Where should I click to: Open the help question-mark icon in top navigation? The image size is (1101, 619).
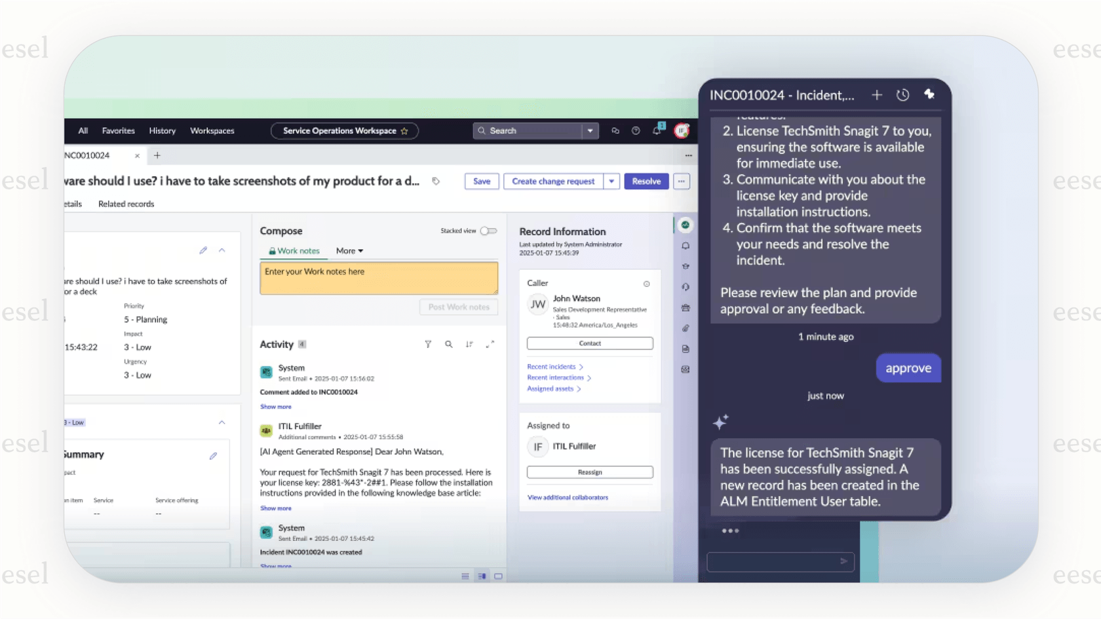point(635,130)
